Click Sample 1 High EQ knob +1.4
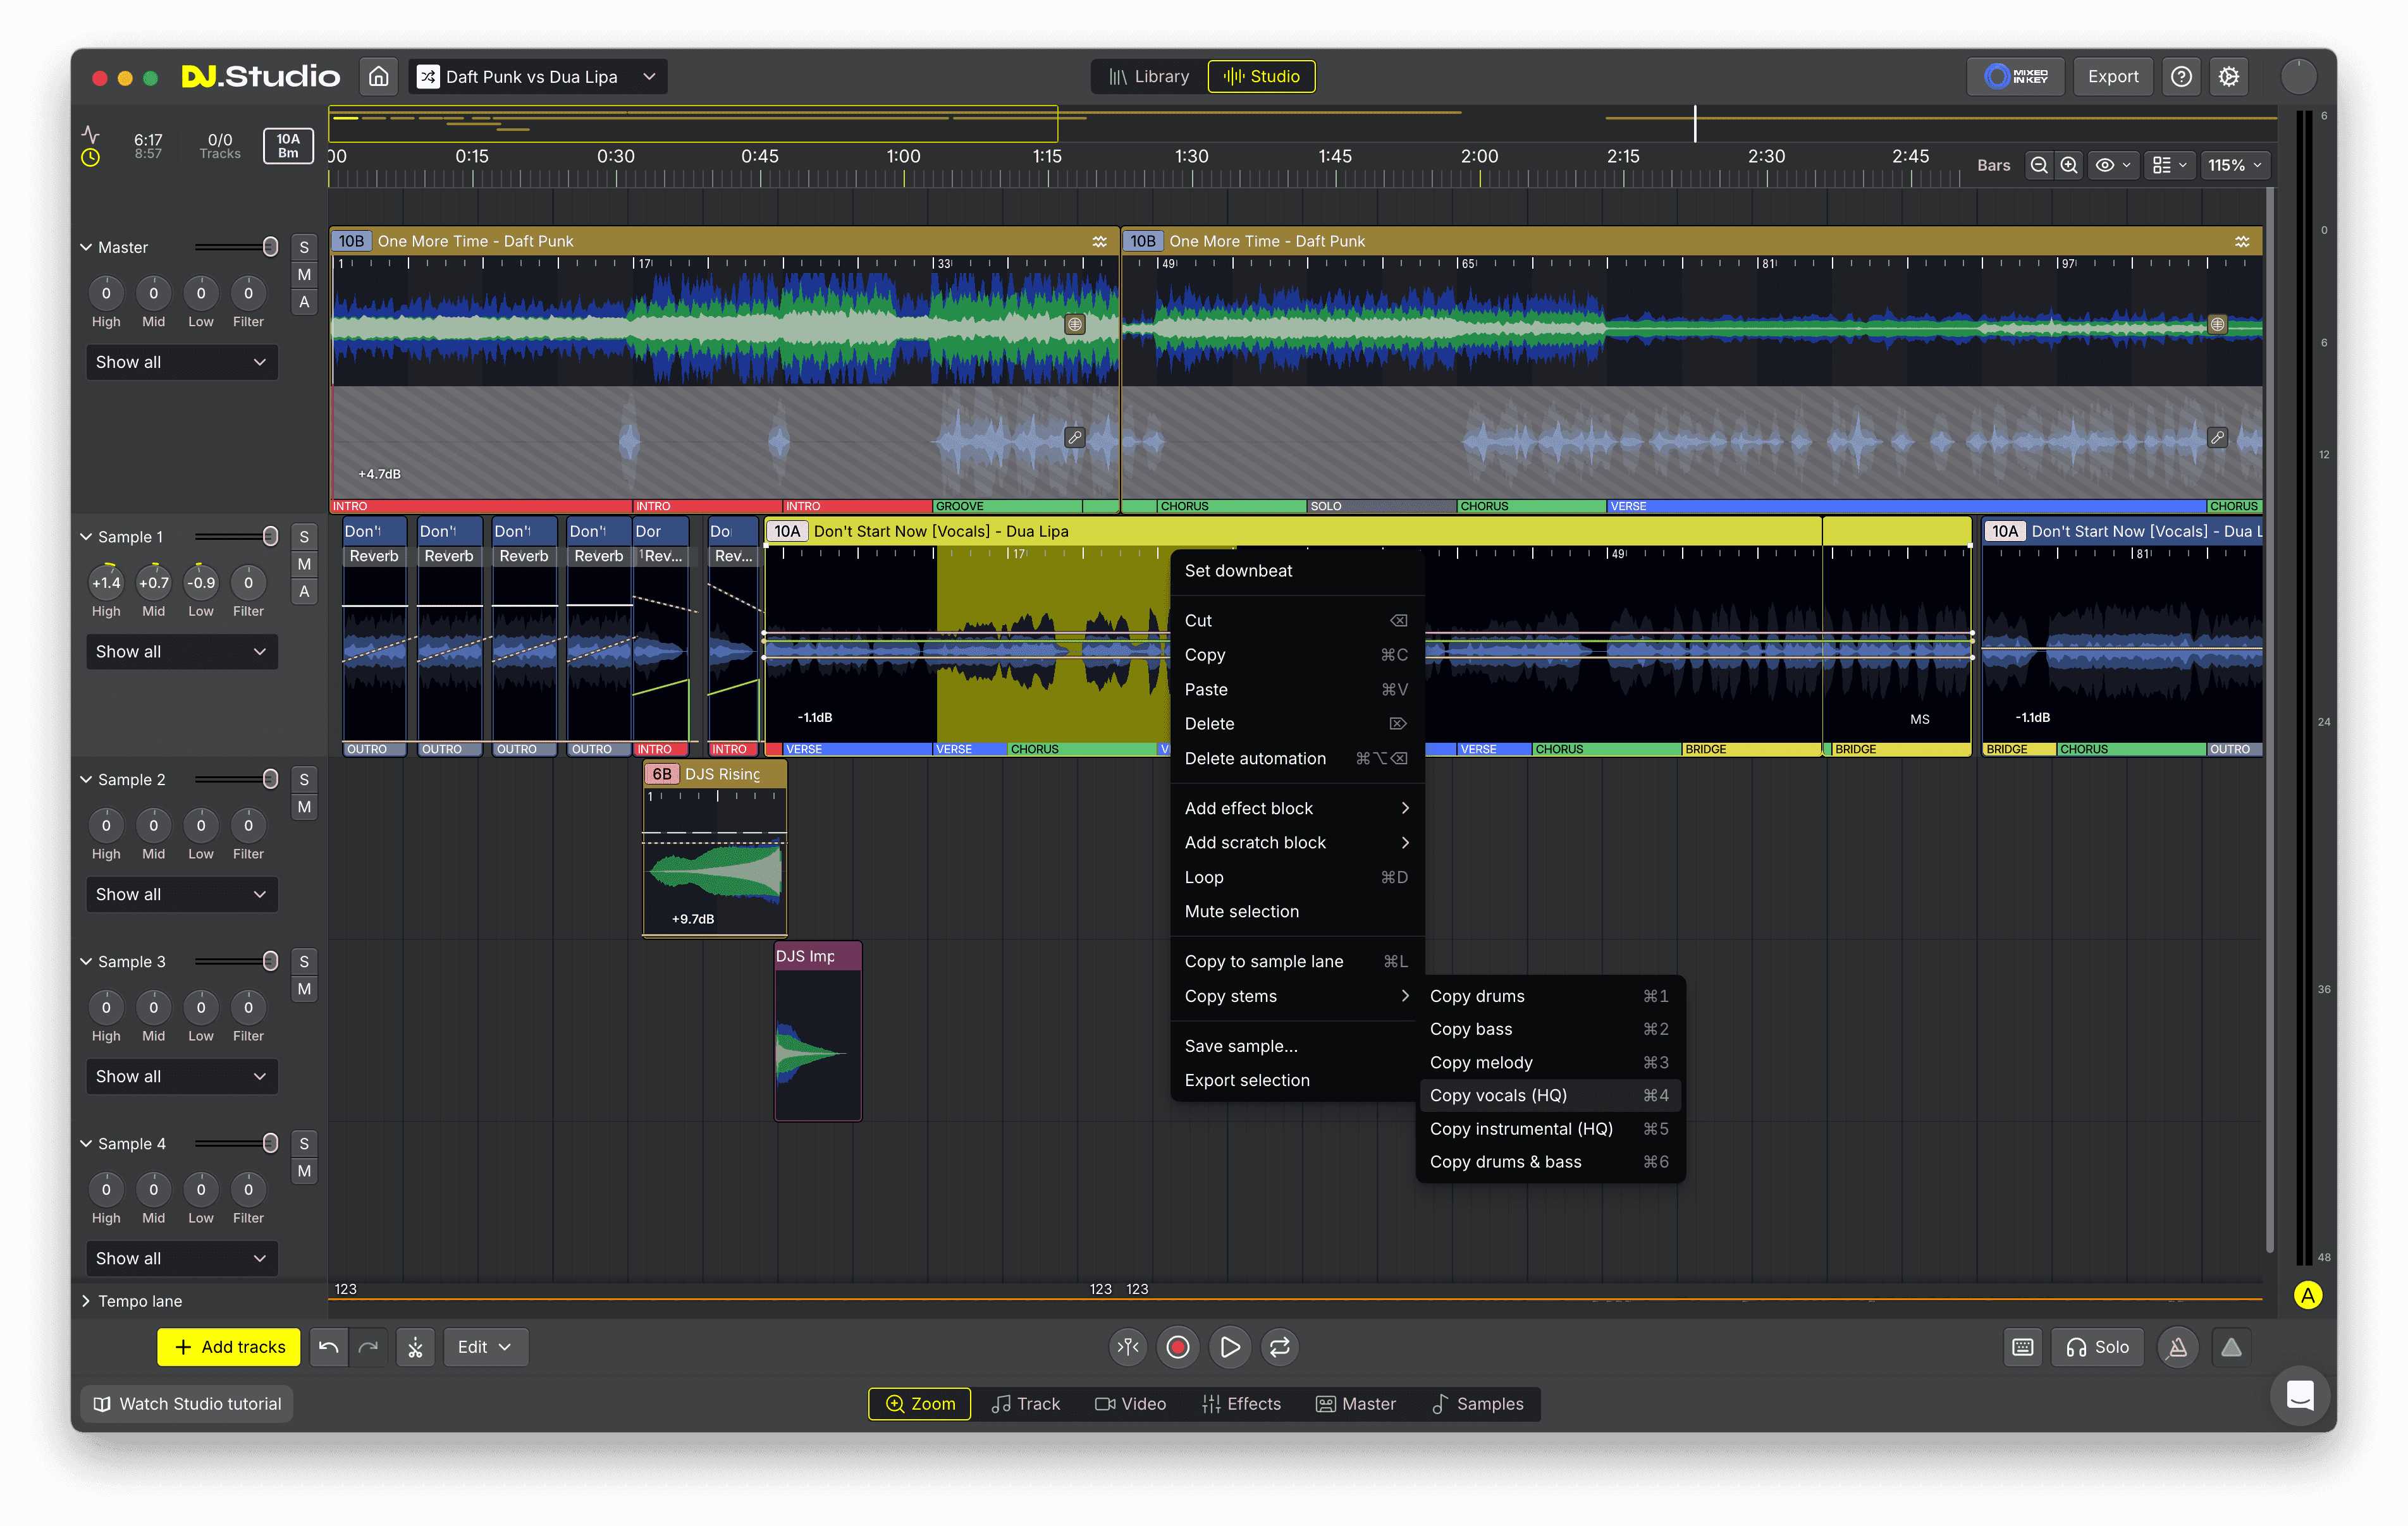 [106, 583]
